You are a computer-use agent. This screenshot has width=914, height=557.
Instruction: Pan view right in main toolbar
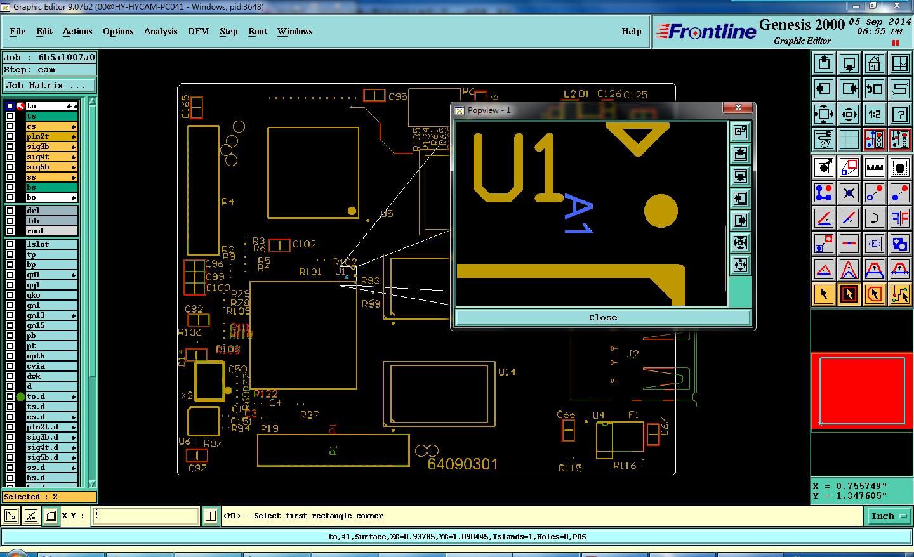[849, 89]
